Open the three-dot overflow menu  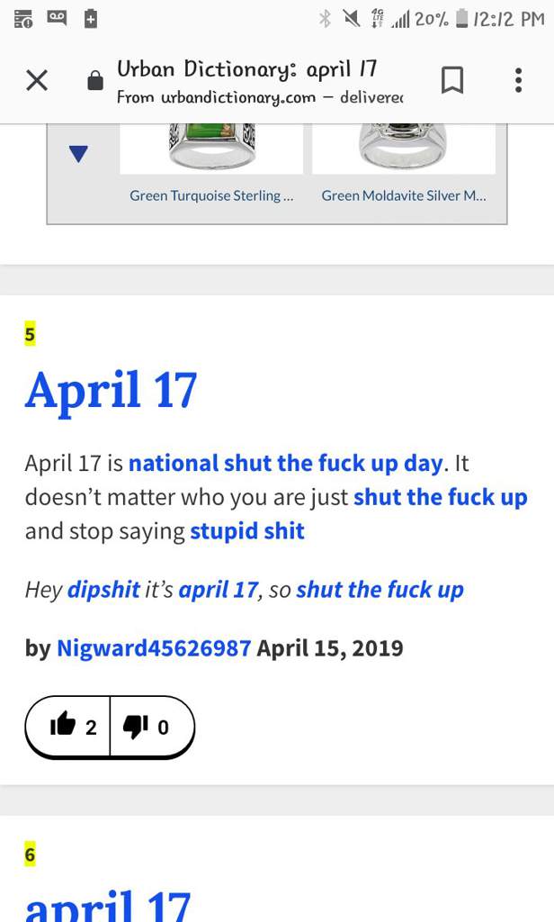tap(518, 80)
